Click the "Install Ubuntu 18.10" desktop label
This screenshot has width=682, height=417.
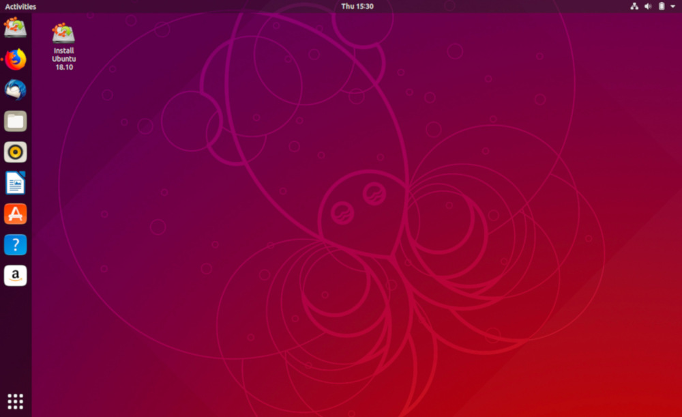63,59
